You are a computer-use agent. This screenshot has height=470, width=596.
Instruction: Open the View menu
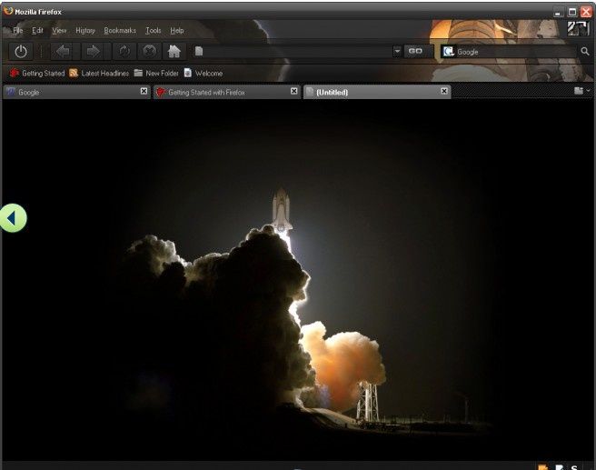59,30
